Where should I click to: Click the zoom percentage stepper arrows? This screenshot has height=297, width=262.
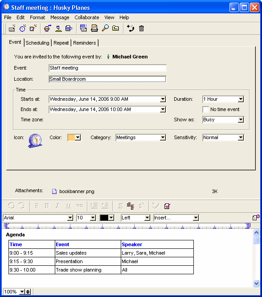point(28,292)
